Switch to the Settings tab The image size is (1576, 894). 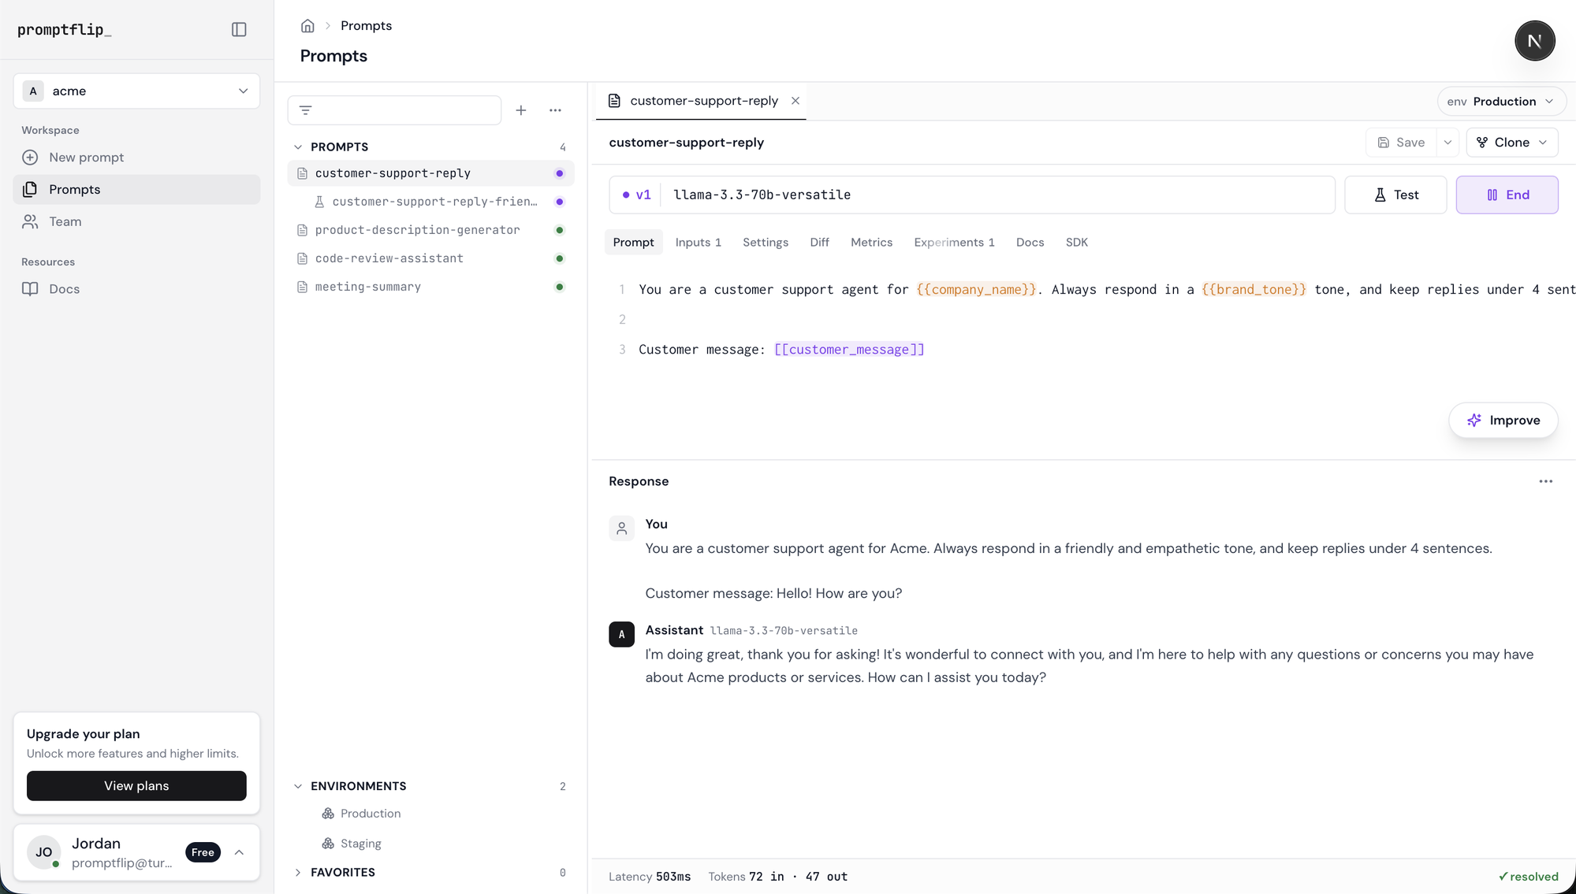click(765, 243)
